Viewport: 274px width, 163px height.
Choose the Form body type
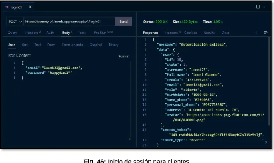tap(51, 45)
